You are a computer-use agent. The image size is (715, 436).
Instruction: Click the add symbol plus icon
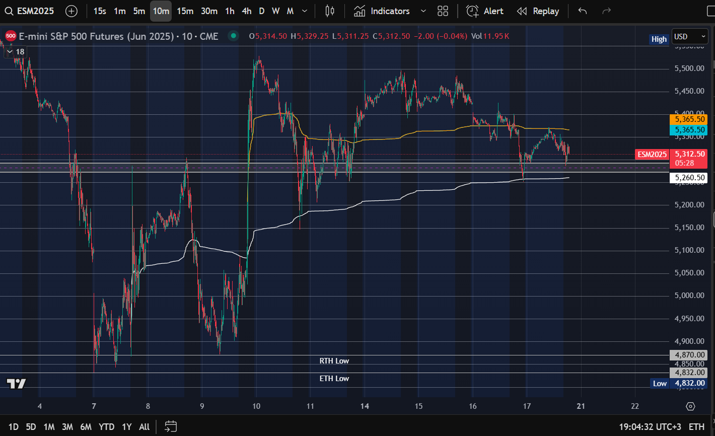click(71, 11)
